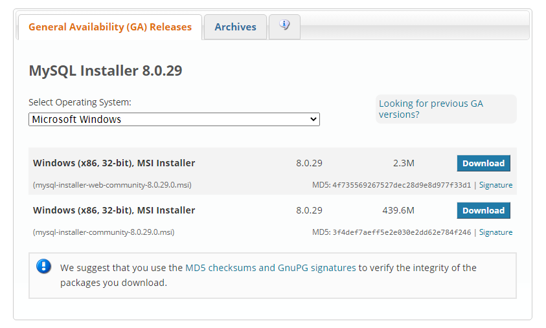Click the mysql-installer-community-8.0.29.0.msi filename
The image size is (546, 328).
pos(104,232)
